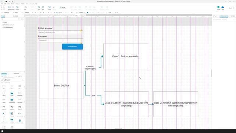Select the Label widget in Libraries
This screenshot has width=236, height=133.
click(4, 114)
